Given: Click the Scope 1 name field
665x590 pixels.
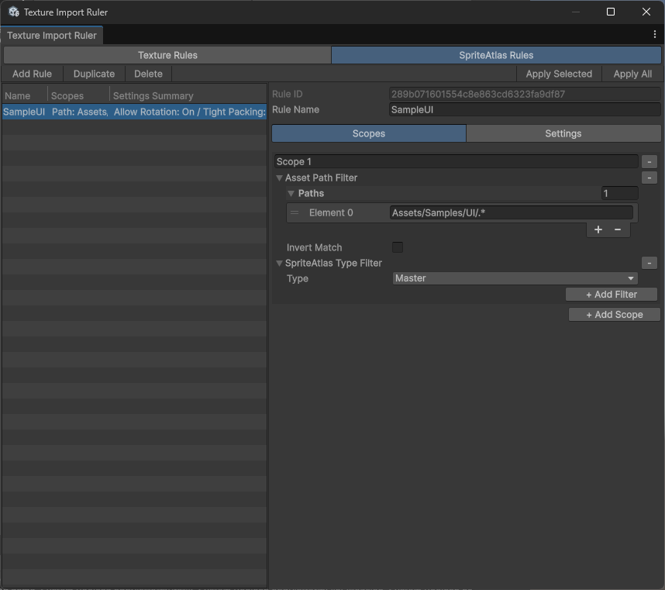Looking at the screenshot, I should click(456, 161).
